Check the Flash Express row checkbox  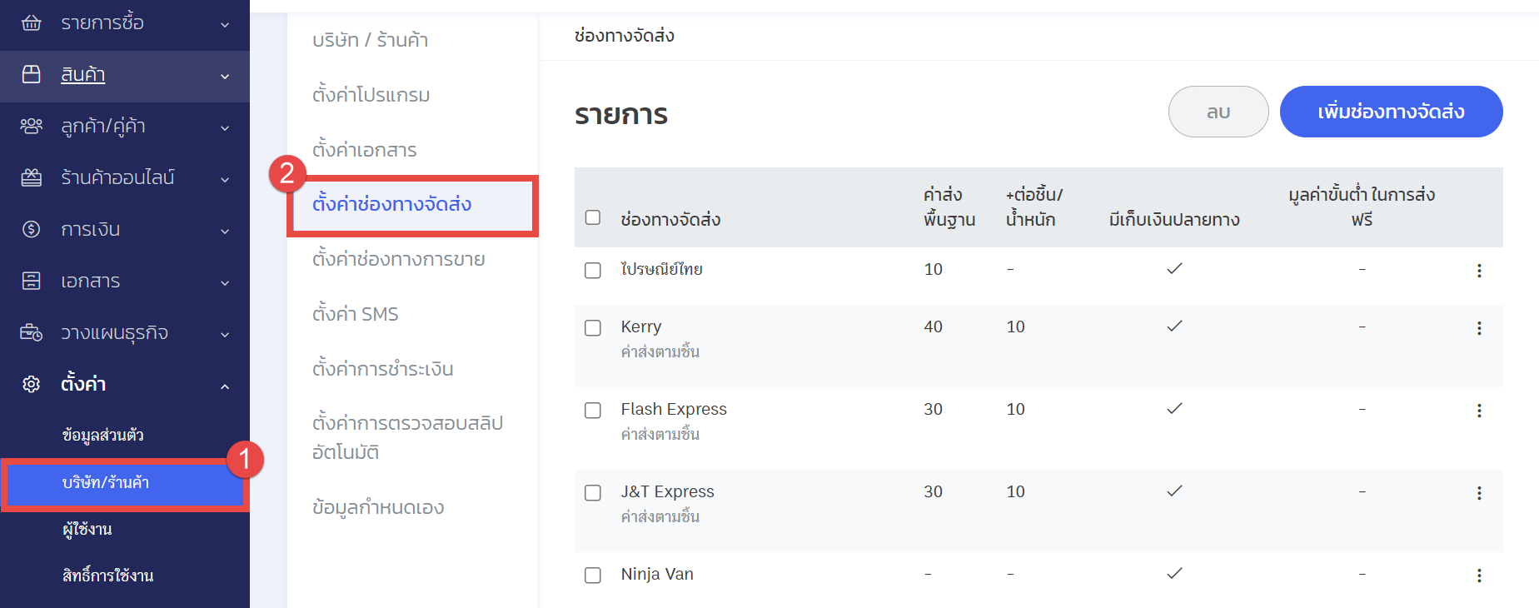593,411
